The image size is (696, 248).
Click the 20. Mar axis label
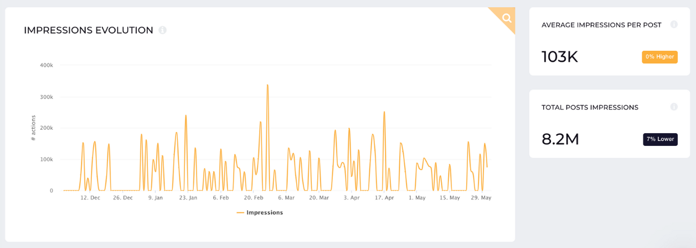pos(319,198)
